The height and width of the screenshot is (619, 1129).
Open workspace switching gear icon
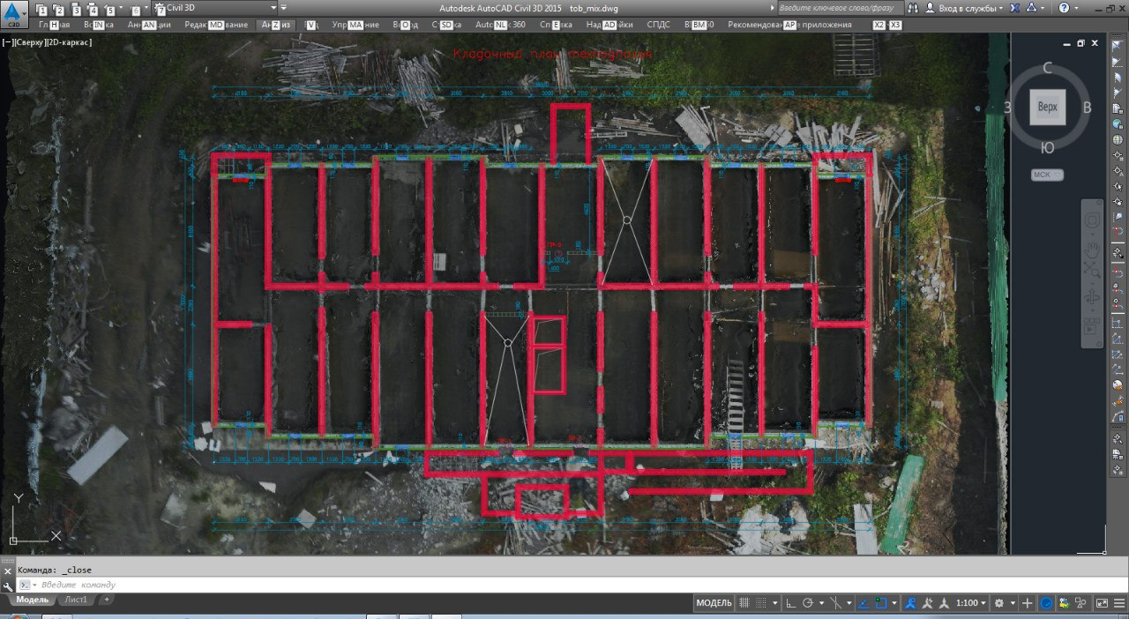coord(999,603)
